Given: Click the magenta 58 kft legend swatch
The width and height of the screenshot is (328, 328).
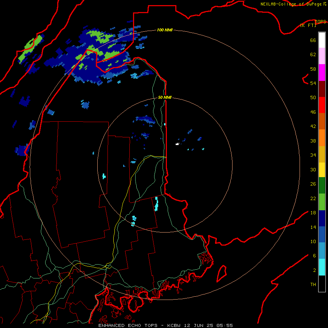Looking at the screenshot, I should [322, 73].
